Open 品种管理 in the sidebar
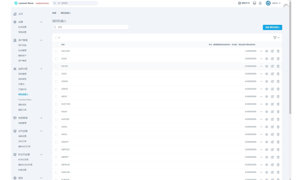The height and width of the screenshot is (180, 300). point(22,74)
